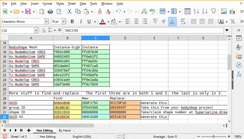Image resolution: width=244 pixels, height=139 pixels.
Task: Go to first sheet button
Action: pos(4,131)
